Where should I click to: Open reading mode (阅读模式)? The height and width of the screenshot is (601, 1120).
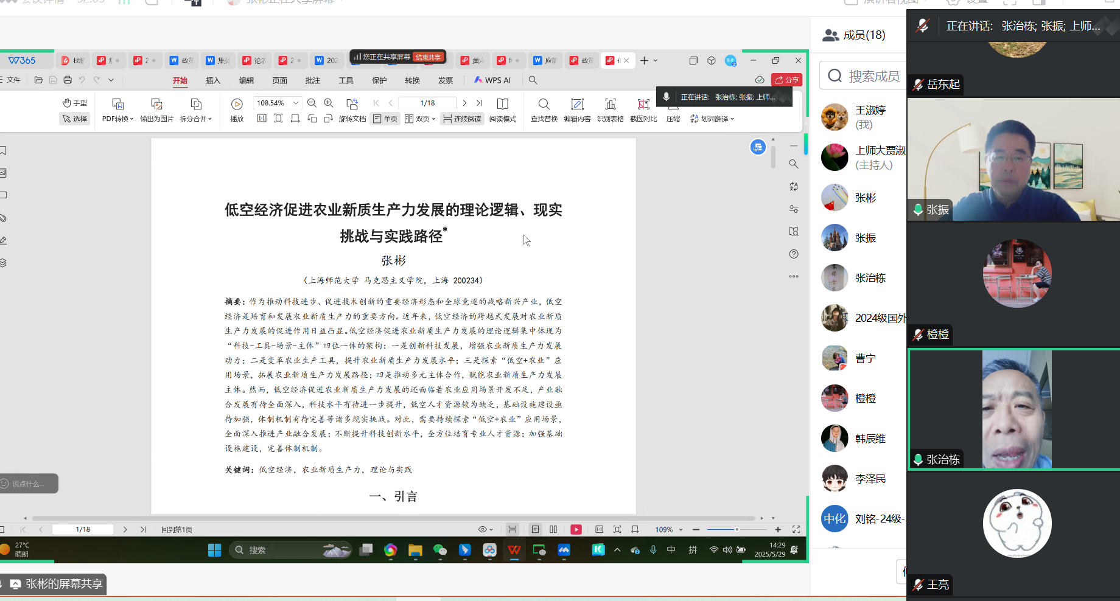(x=502, y=105)
